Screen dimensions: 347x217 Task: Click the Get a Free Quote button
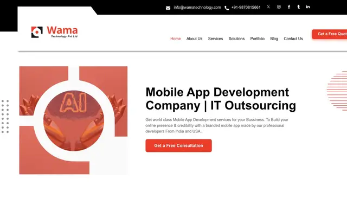click(330, 34)
